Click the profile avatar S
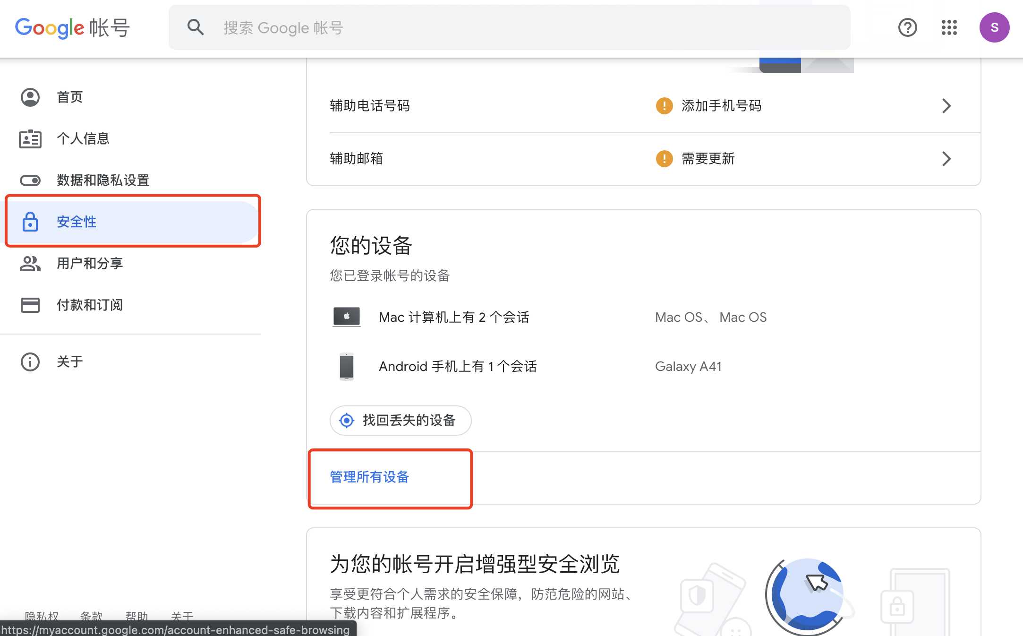The image size is (1023, 636). click(994, 27)
